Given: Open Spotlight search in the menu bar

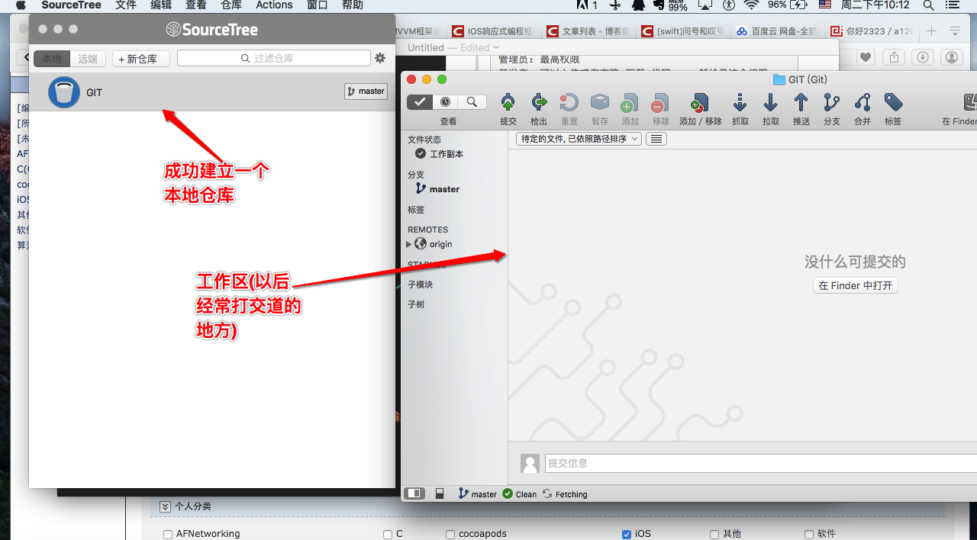Looking at the screenshot, I should [x=929, y=5].
